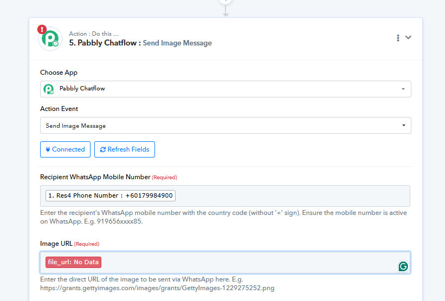Click the Choose App dropdown arrow
This screenshot has width=445, height=301.
tap(403, 89)
